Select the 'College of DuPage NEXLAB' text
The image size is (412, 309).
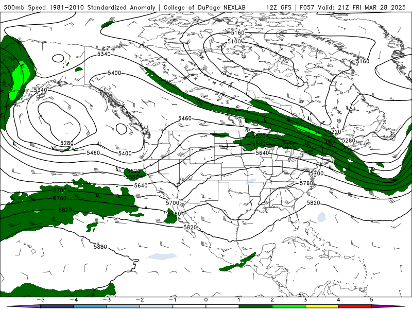[x=204, y=7]
